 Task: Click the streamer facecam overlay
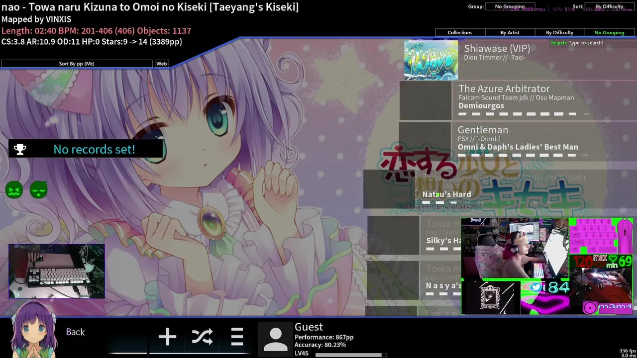coord(515,248)
